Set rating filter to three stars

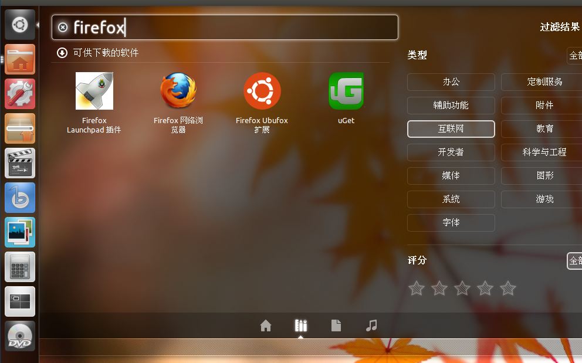462,288
